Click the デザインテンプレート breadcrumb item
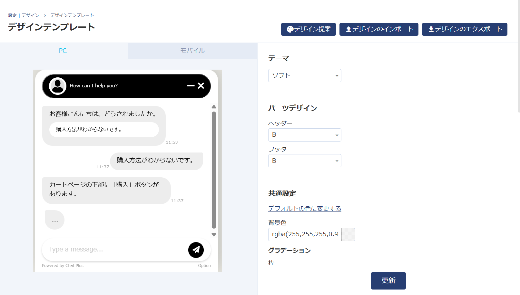This screenshot has height=295, width=520. pyautogui.click(x=72, y=15)
